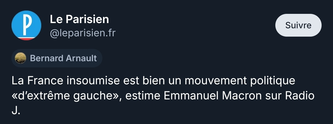Click the words "La France insoumise"
Screen dimensions: 333x124
coord(66,81)
